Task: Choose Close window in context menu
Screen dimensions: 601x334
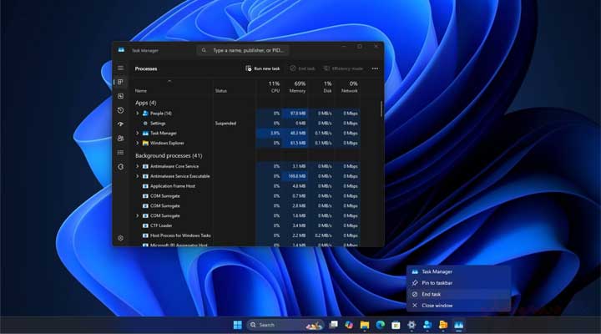Action: coord(458,306)
